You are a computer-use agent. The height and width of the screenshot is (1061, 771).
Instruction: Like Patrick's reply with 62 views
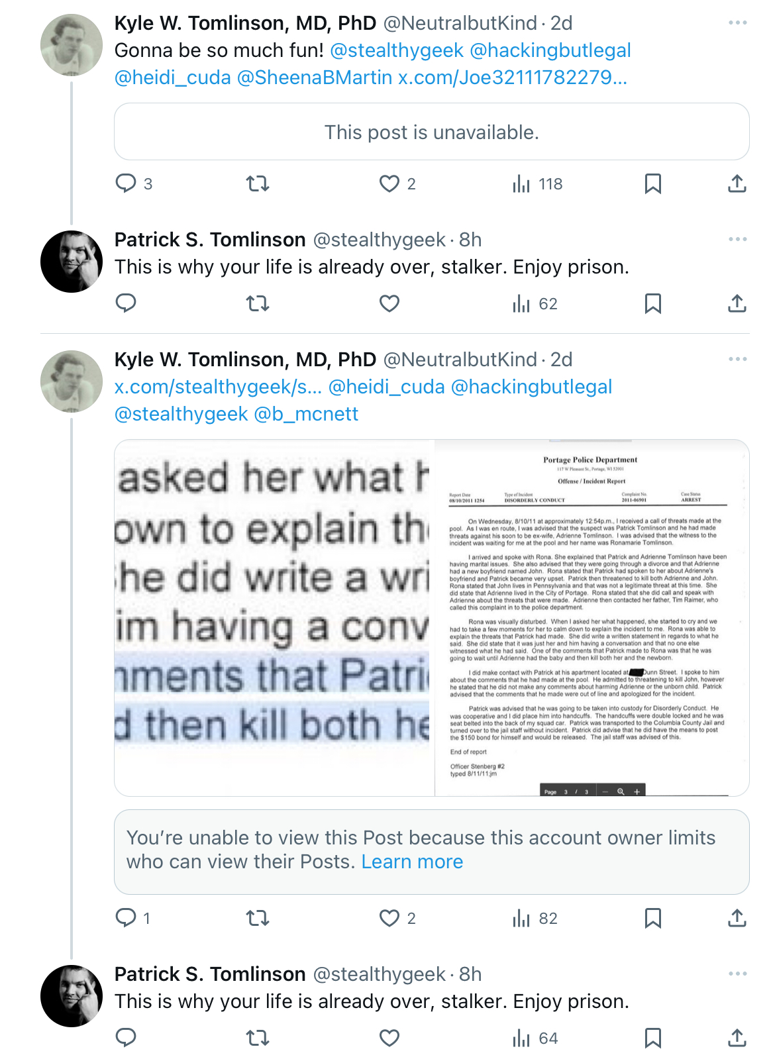click(389, 304)
